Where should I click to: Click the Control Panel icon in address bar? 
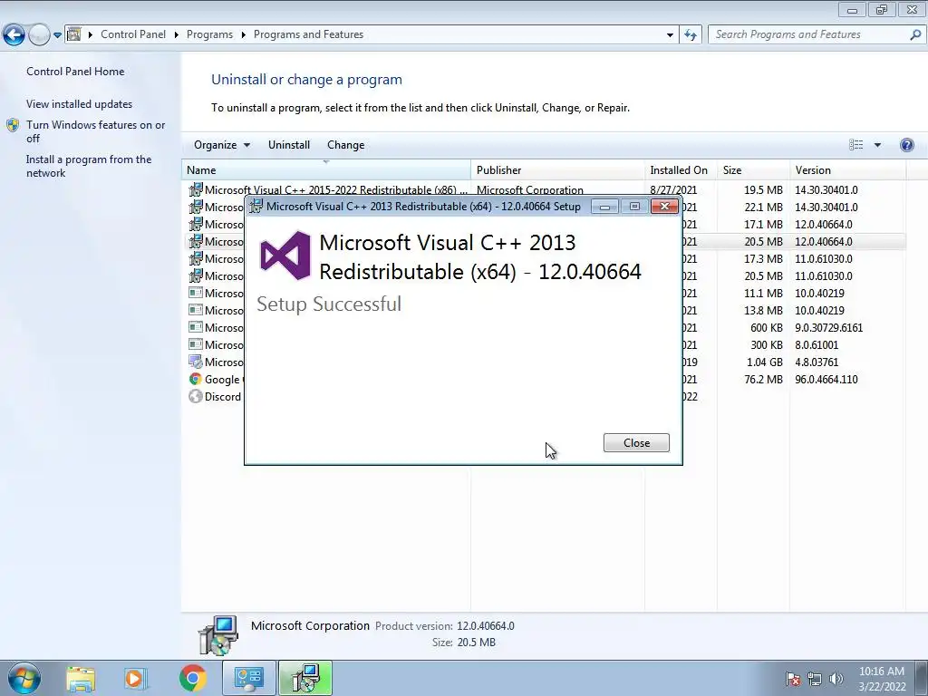coord(73,34)
